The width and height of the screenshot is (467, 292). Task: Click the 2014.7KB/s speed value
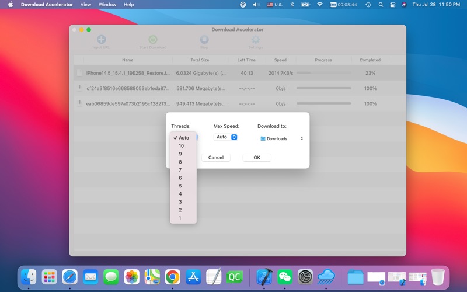pos(281,73)
